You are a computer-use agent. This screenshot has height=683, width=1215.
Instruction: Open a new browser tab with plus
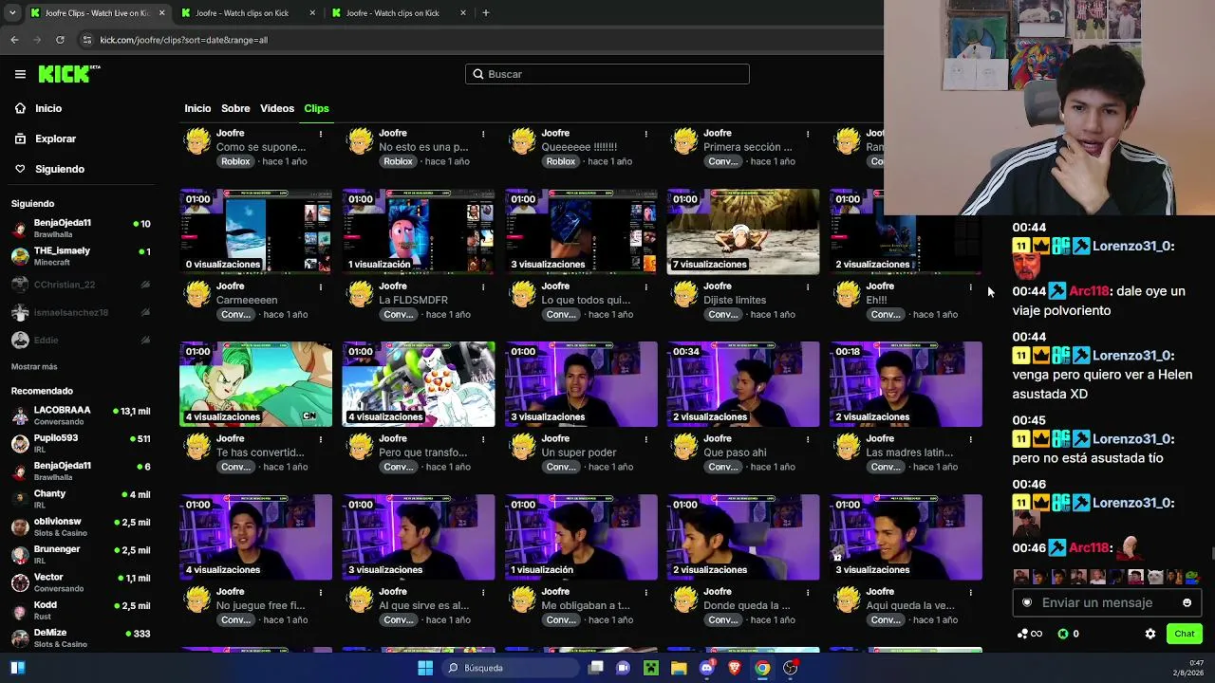(x=486, y=13)
